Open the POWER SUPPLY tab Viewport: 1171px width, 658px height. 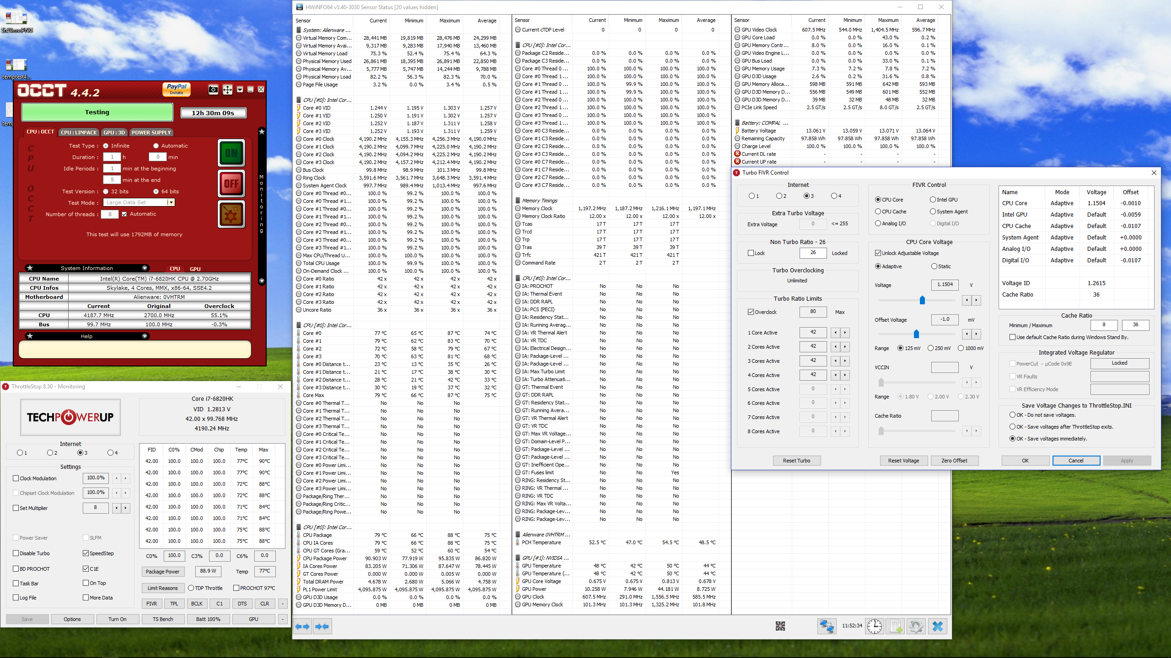pos(151,133)
